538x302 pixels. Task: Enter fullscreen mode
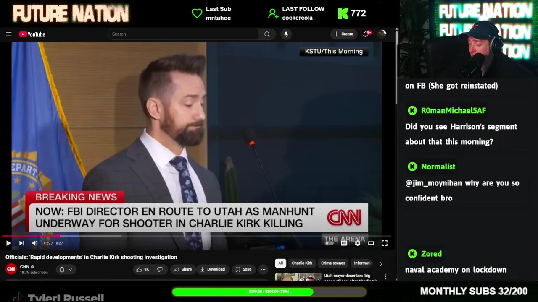(385, 243)
